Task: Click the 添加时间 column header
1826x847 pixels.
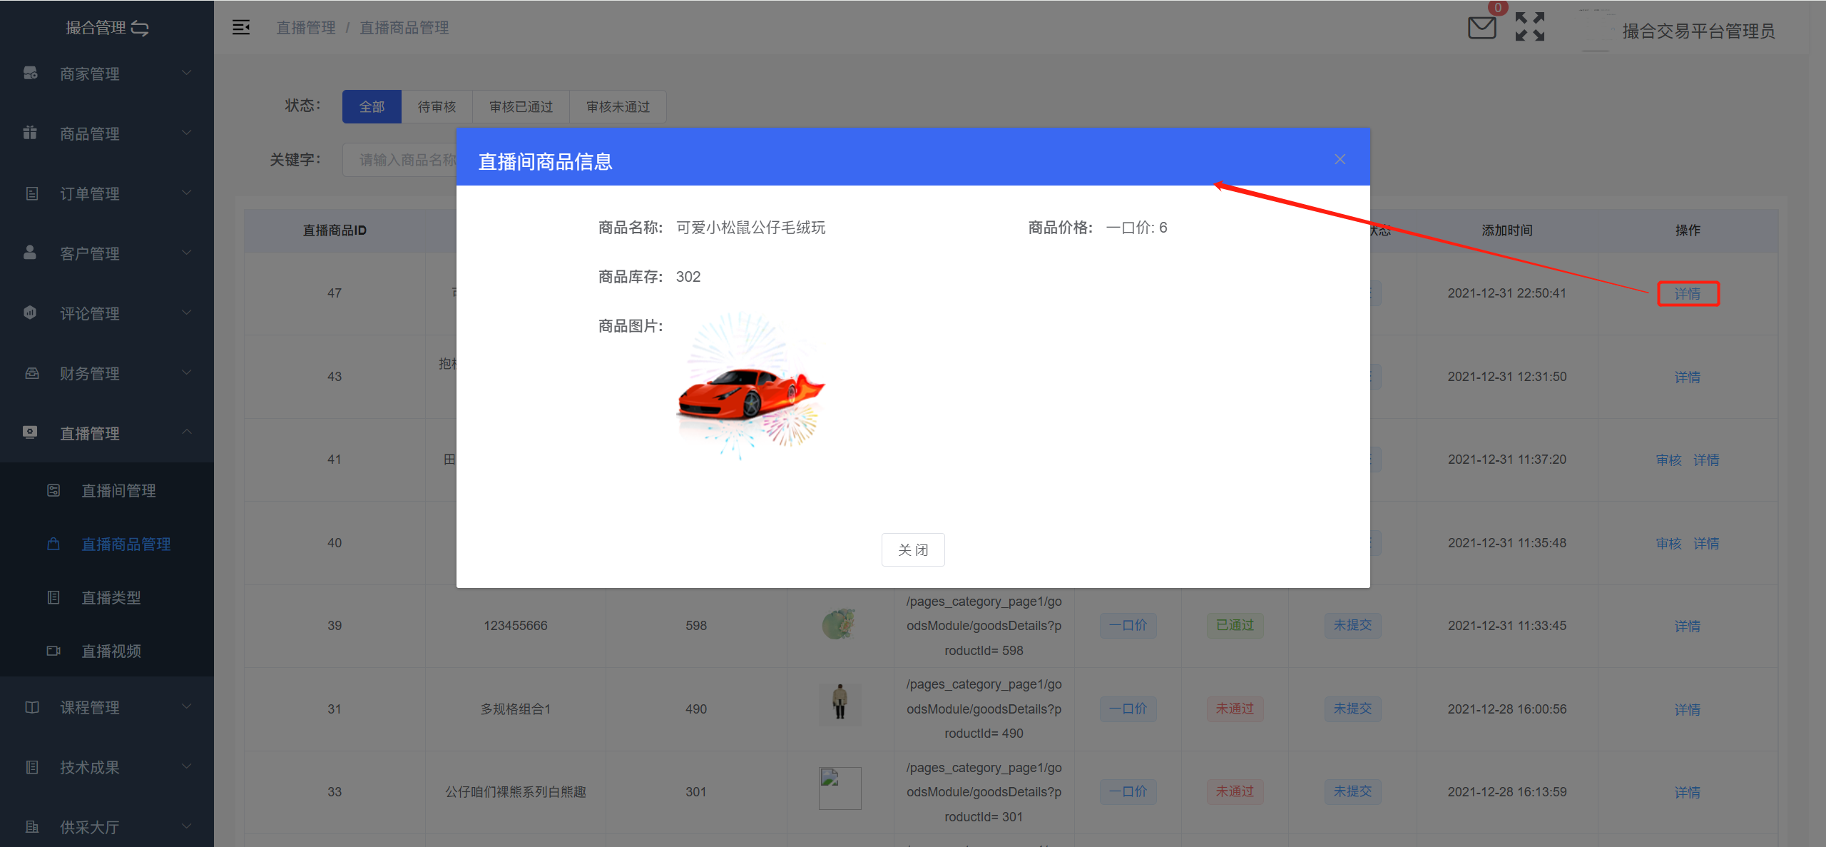Action: coord(1507,230)
